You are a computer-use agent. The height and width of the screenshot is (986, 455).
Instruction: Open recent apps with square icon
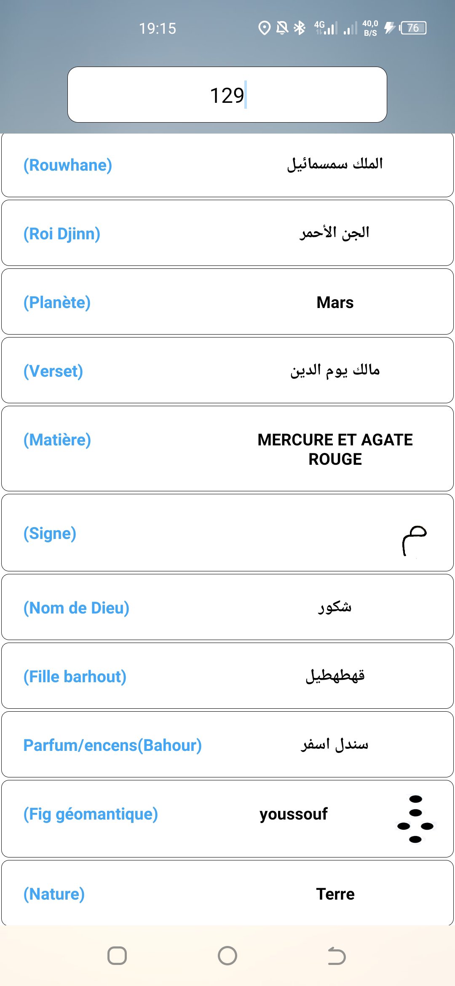[x=117, y=956]
